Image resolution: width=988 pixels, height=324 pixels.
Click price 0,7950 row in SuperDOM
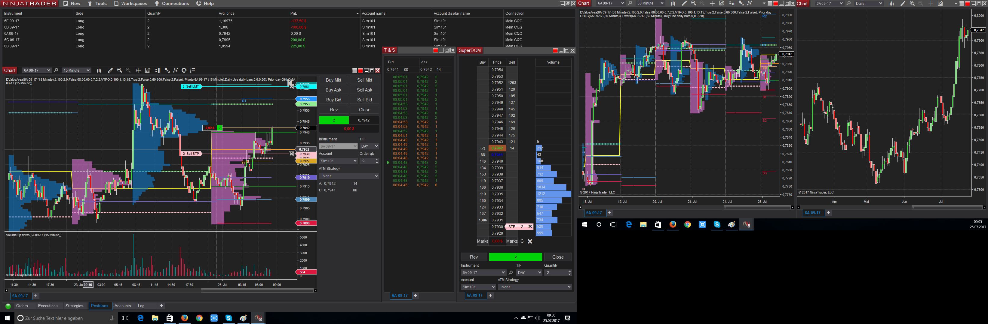point(497,96)
